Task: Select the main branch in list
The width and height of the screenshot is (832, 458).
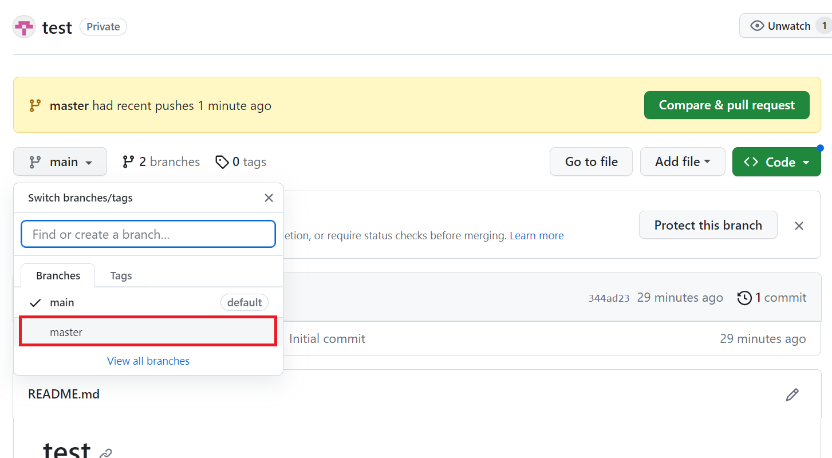Action: (x=148, y=302)
